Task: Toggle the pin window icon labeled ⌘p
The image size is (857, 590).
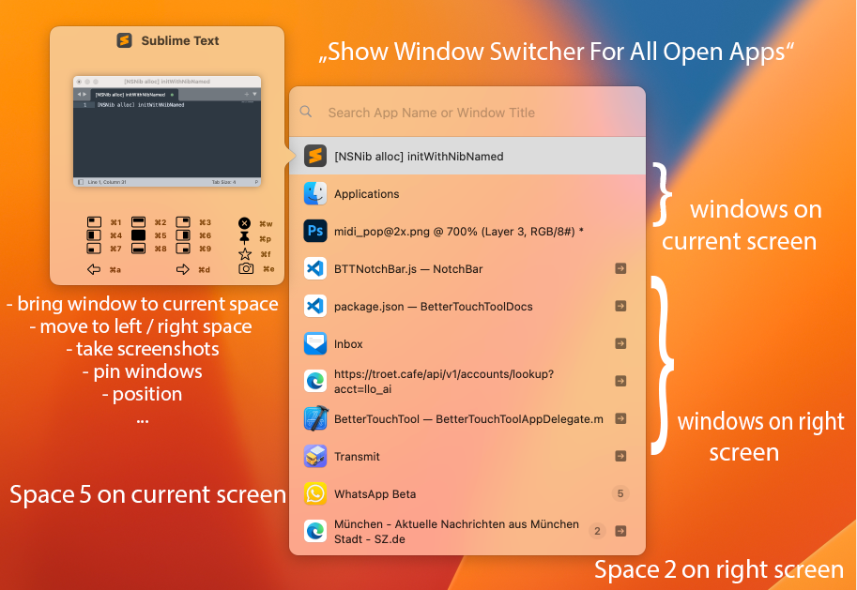Action: point(245,236)
